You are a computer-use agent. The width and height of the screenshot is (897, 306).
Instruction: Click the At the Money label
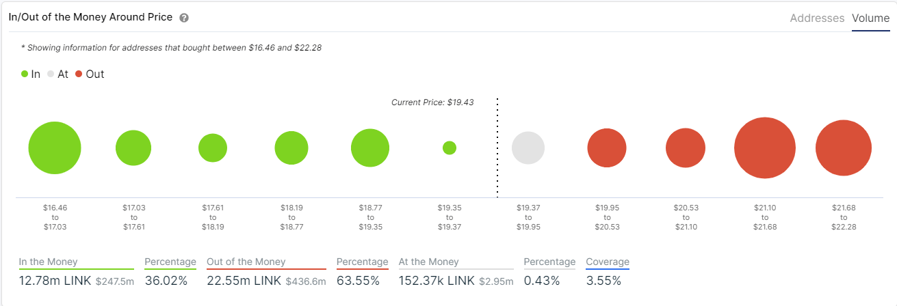(x=430, y=262)
